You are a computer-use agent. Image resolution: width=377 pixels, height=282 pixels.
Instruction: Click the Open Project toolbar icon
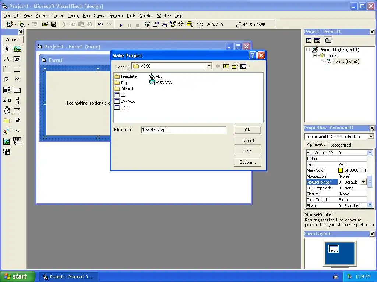pos(45,25)
